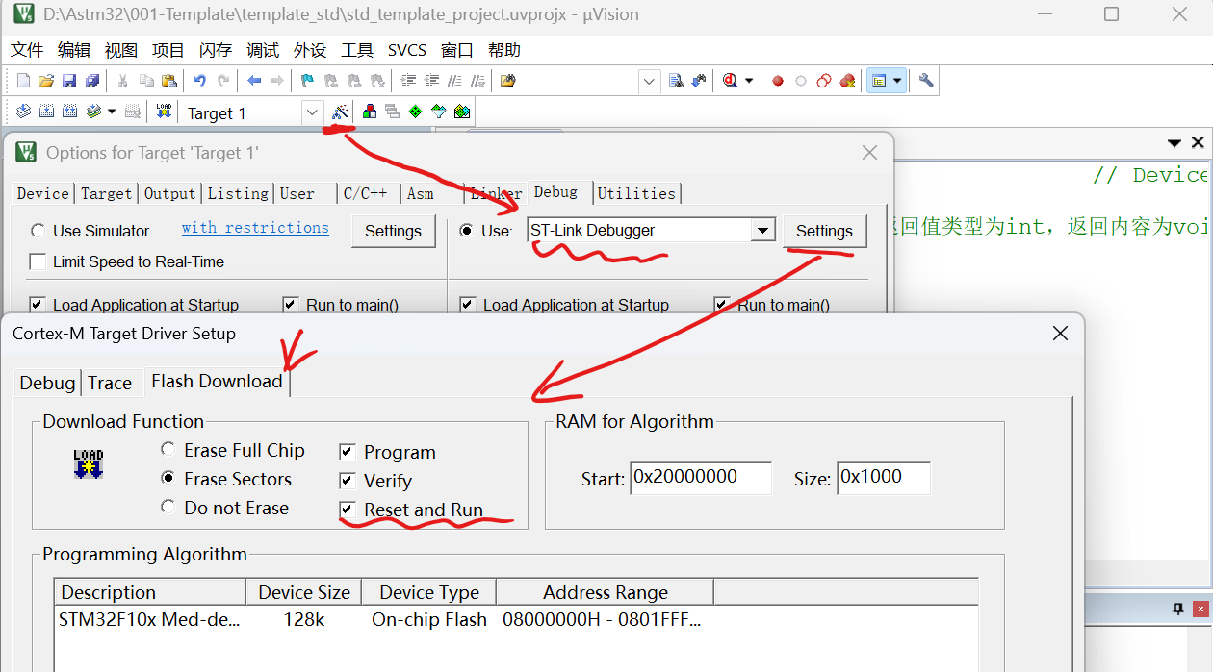Screen dimensions: 1213x672
Task: Open the 项目 menu
Action: pos(168,50)
